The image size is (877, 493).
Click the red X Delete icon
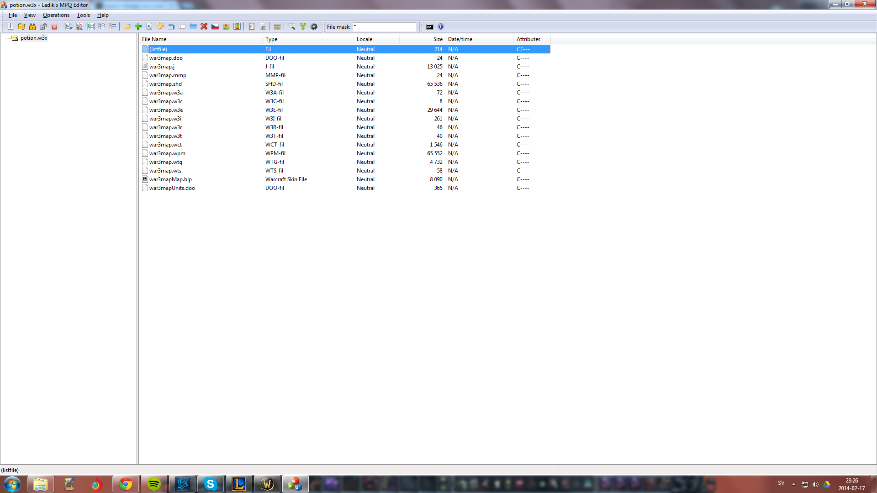click(204, 26)
